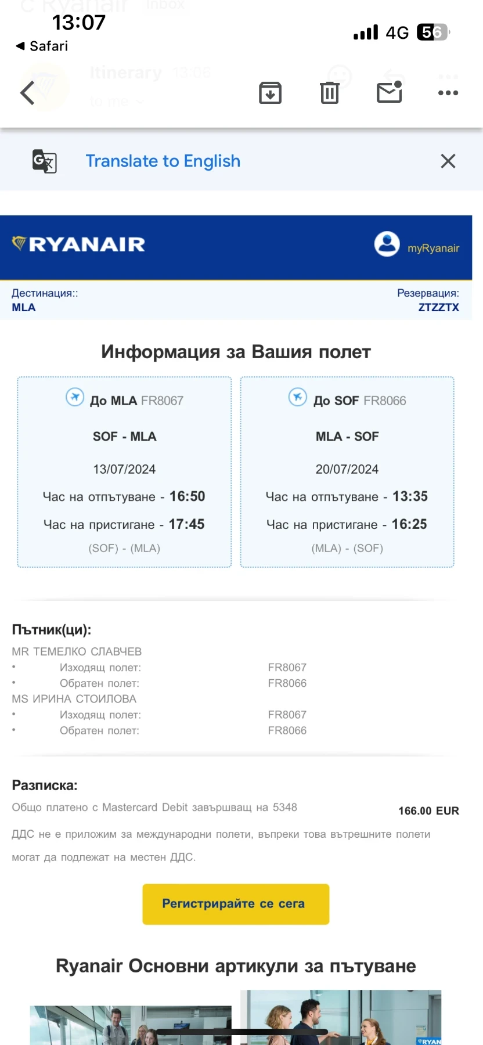Delete the email with trash icon
Screen dimensions: 483x1045
coord(330,93)
